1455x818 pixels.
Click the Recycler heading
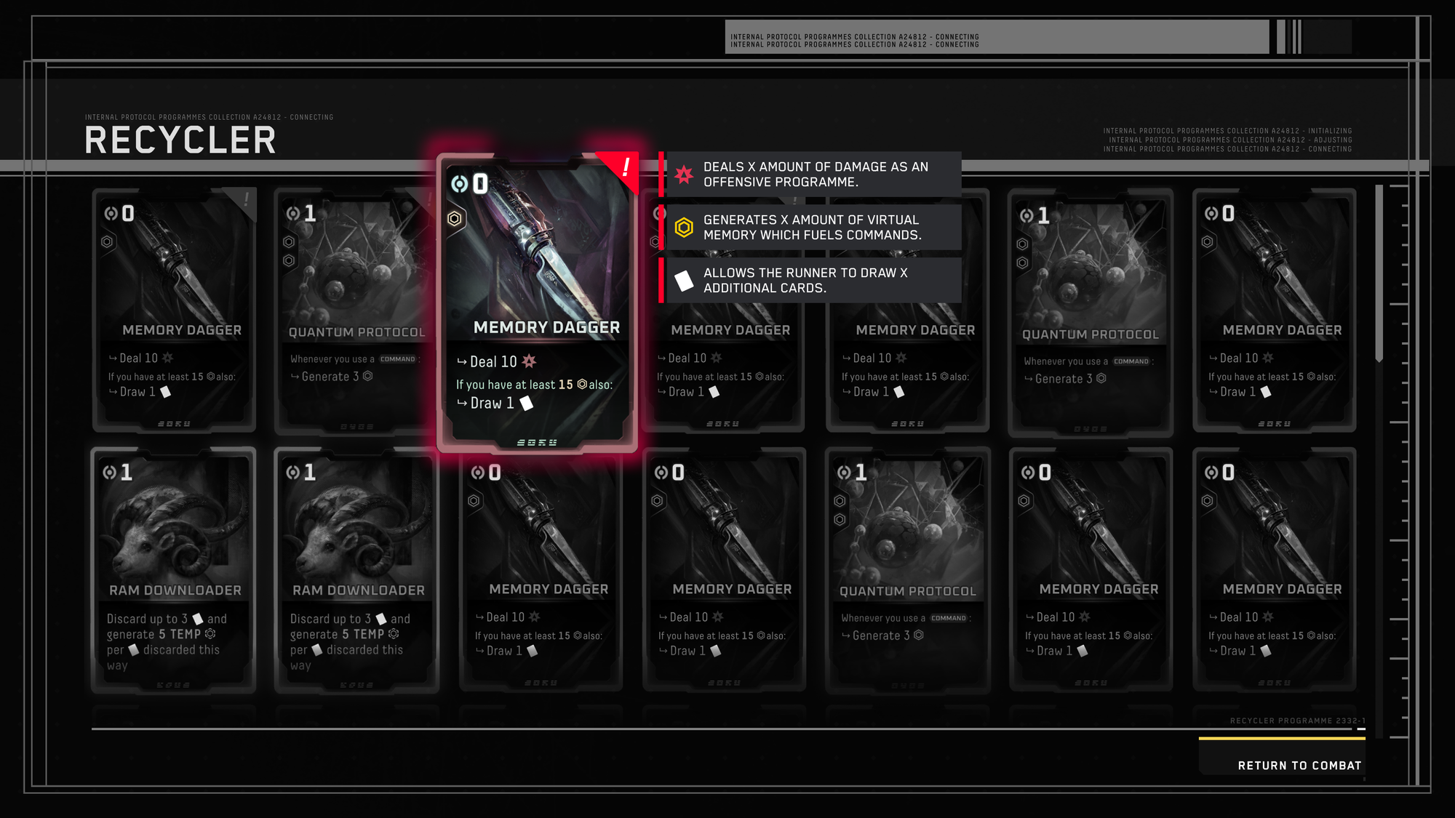[180, 140]
